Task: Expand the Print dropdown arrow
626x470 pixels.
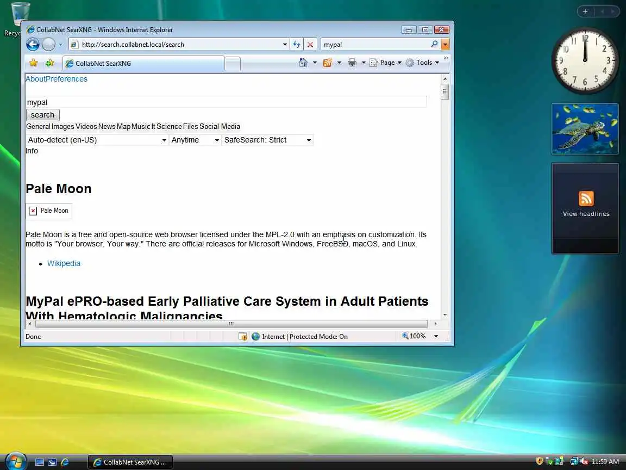Action: (364, 63)
